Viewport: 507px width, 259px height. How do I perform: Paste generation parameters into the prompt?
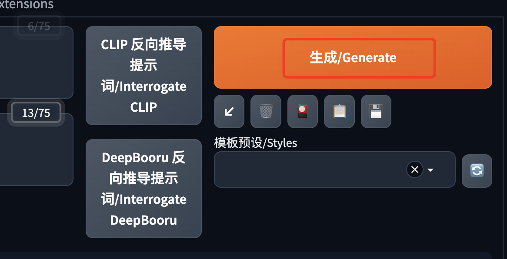229,112
